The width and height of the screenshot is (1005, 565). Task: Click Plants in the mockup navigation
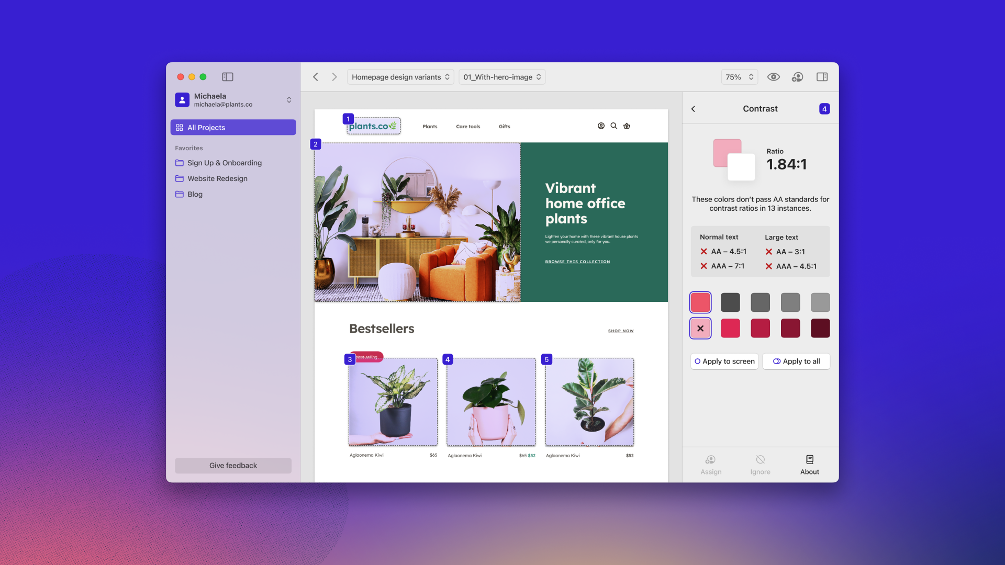430,127
